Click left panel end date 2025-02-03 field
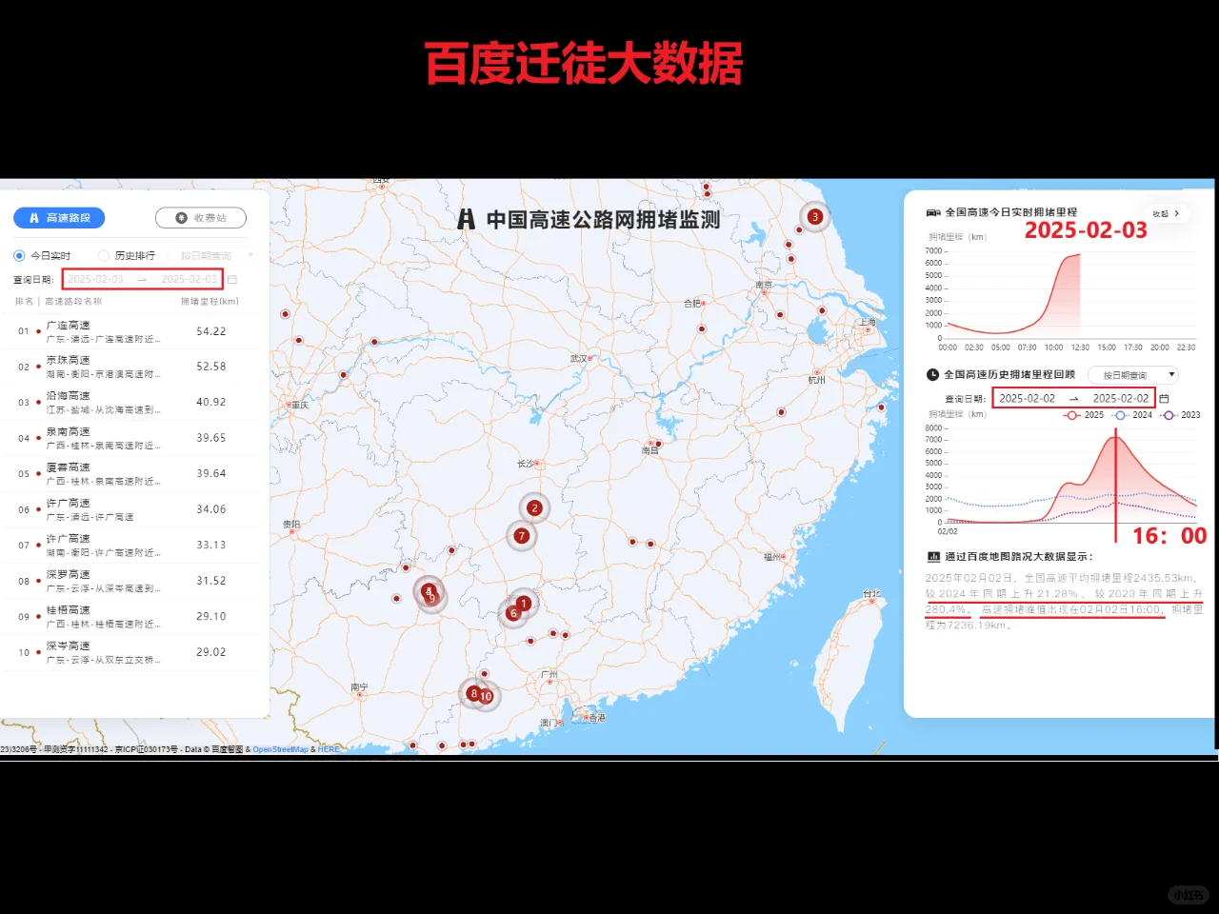The width and height of the screenshot is (1219, 914). tap(189, 279)
